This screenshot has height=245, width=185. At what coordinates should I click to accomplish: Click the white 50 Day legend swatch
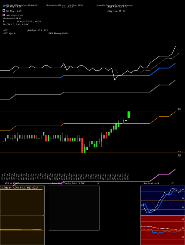pos(4,11)
